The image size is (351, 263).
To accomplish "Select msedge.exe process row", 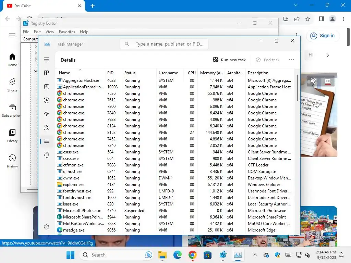I will (x=175, y=230).
